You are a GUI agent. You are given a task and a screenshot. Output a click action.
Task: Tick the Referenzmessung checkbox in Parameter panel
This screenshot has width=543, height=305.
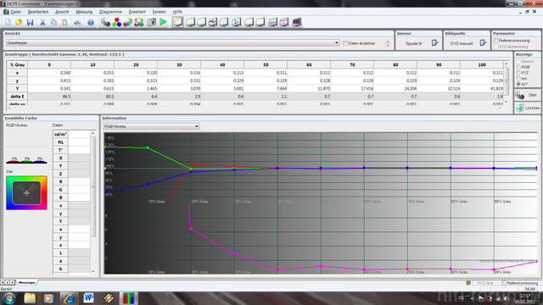pos(495,41)
